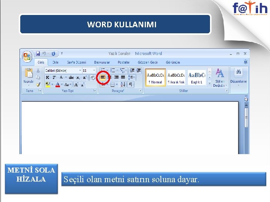The image size is (270, 202).
Task: Open the Postalar tab
Action: click(123, 62)
